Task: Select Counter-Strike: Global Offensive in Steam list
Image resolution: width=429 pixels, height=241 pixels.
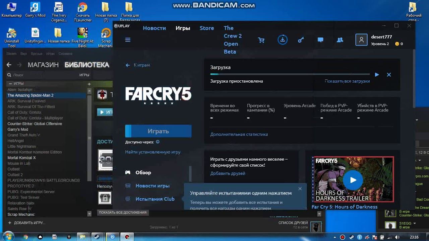Action: click(35, 124)
